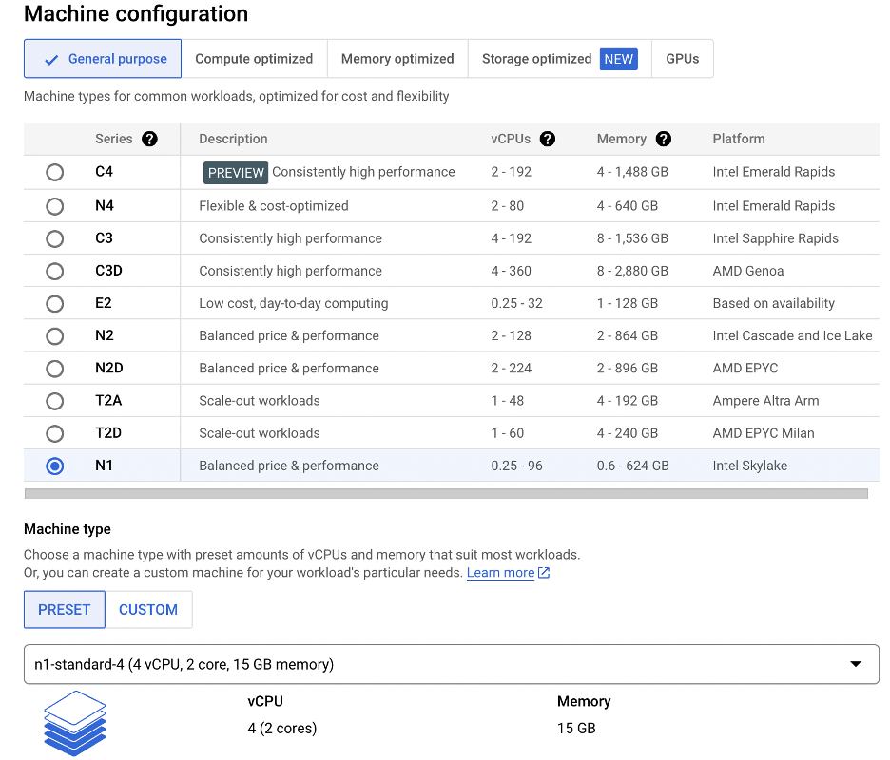Image resolution: width=890 pixels, height=760 pixels.
Task: Click the C4 series name
Action: click(104, 172)
